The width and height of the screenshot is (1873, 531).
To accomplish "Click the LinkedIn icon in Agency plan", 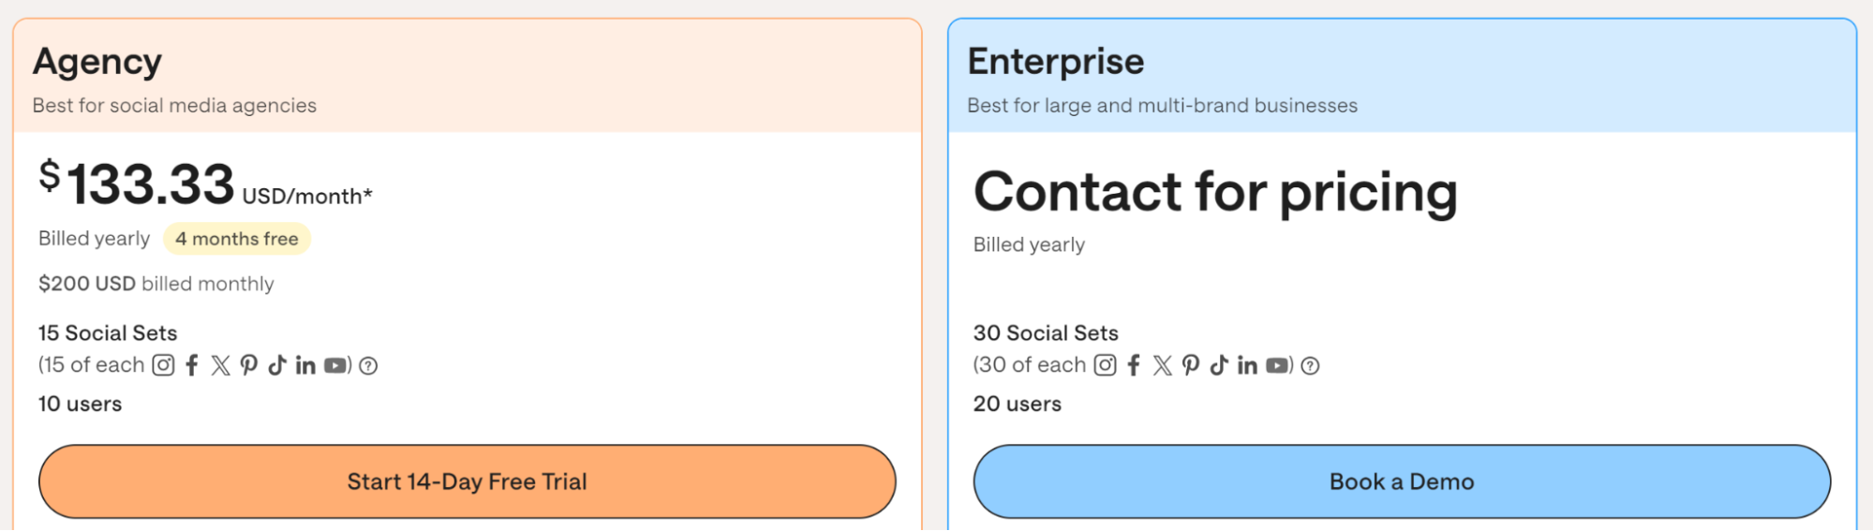I will coord(305,365).
